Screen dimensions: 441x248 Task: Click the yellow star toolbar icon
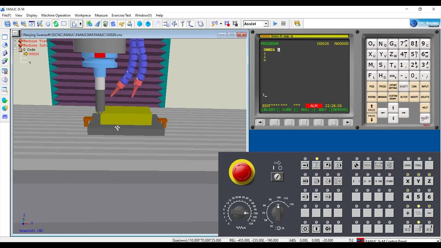click(121, 24)
